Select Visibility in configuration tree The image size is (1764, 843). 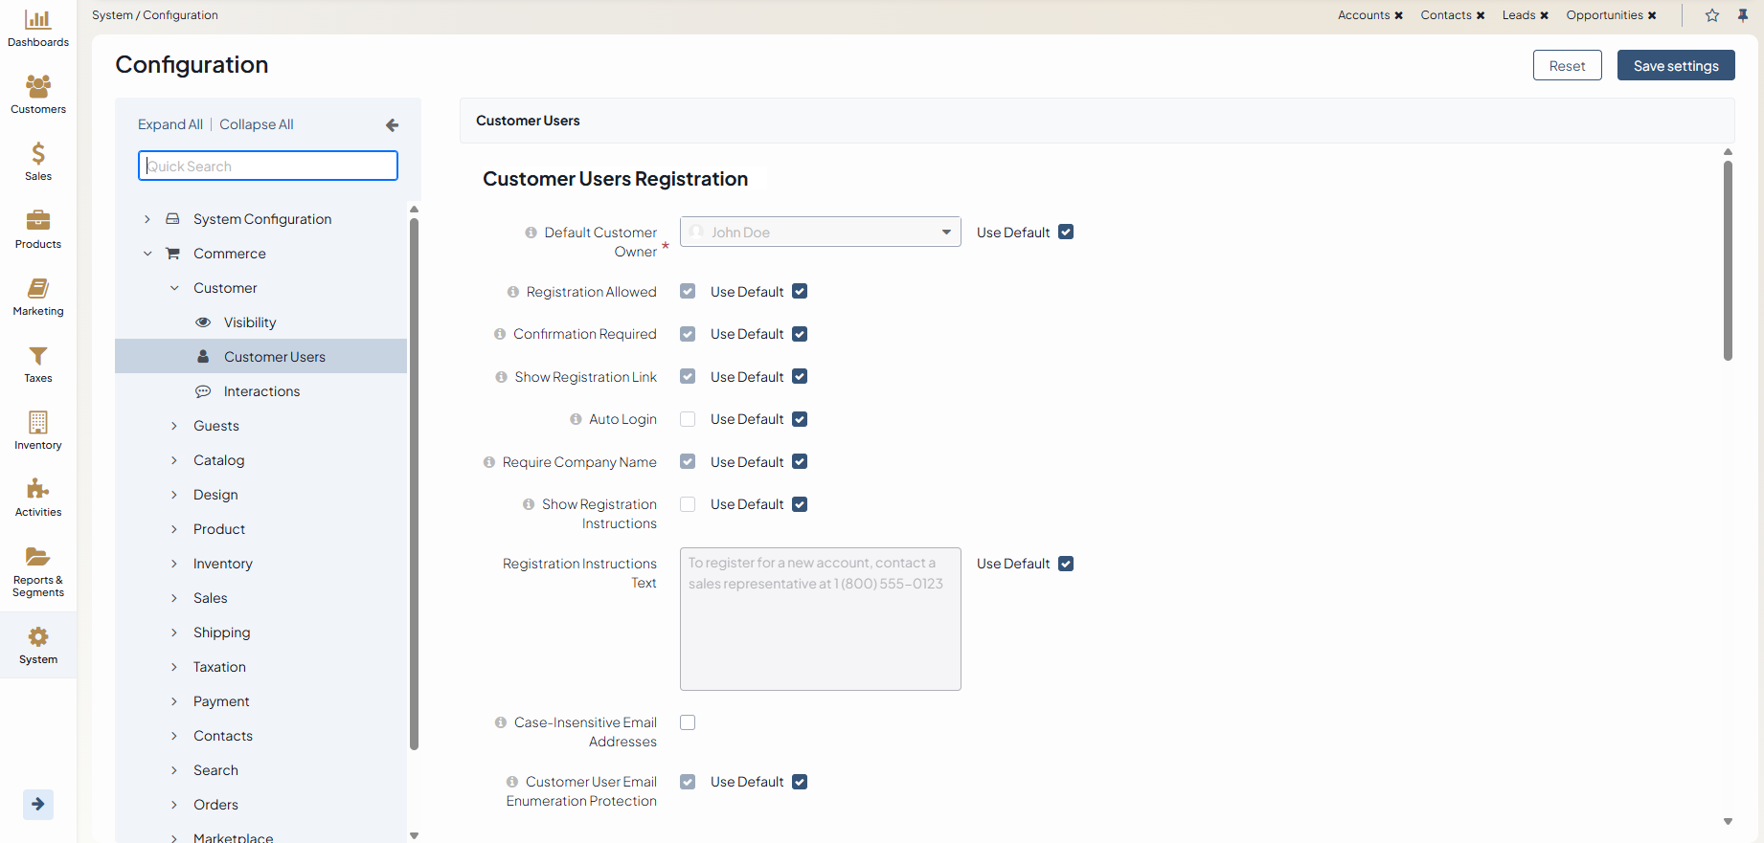point(250,322)
